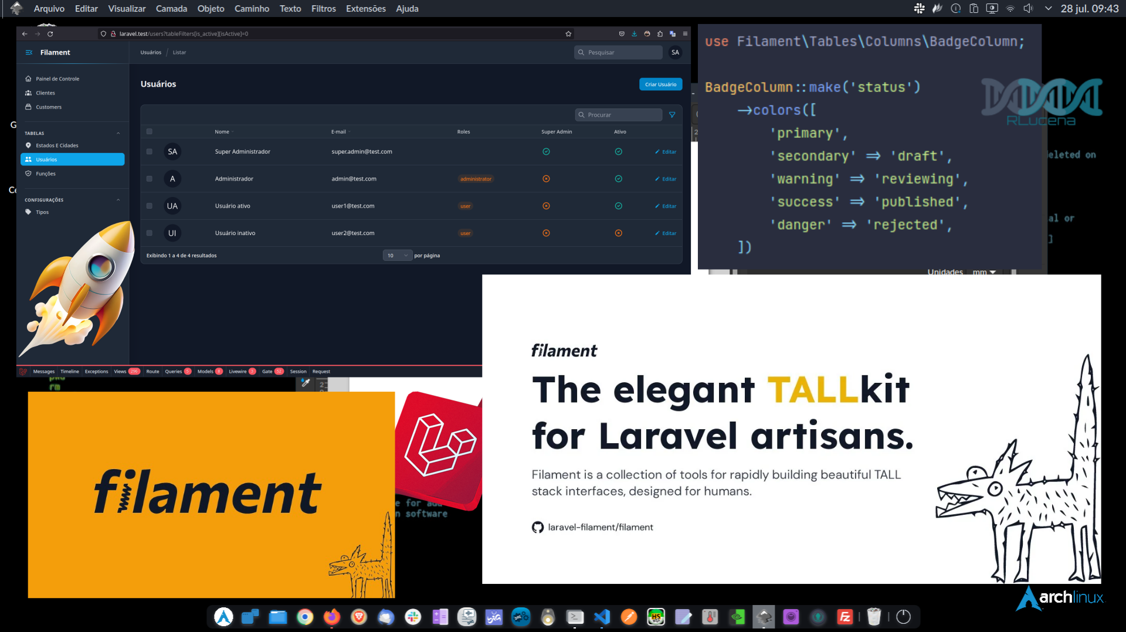Click the power button in the dock
The height and width of the screenshot is (632, 1126).
[904, 617]
